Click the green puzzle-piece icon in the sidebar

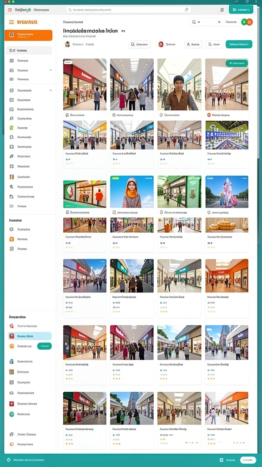point(11,128)
